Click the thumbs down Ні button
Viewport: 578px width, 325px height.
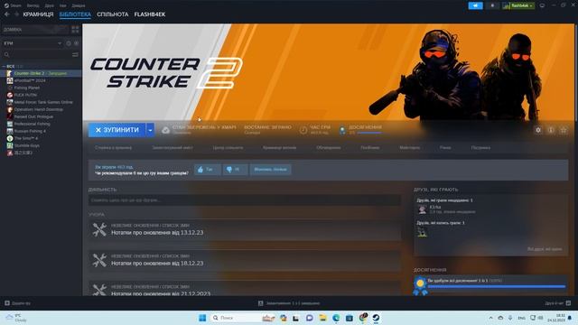(235, 170)
